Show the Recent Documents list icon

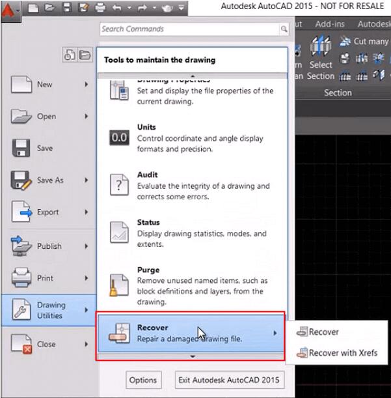70,55
